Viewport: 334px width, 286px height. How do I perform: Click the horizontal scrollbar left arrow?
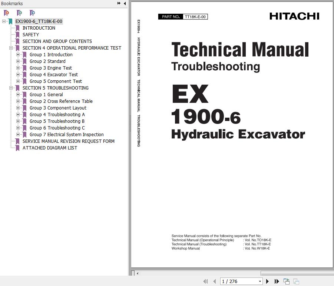pyautogui.click(x=138, y=273)
